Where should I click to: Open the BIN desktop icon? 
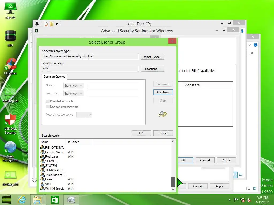(10, 38)
